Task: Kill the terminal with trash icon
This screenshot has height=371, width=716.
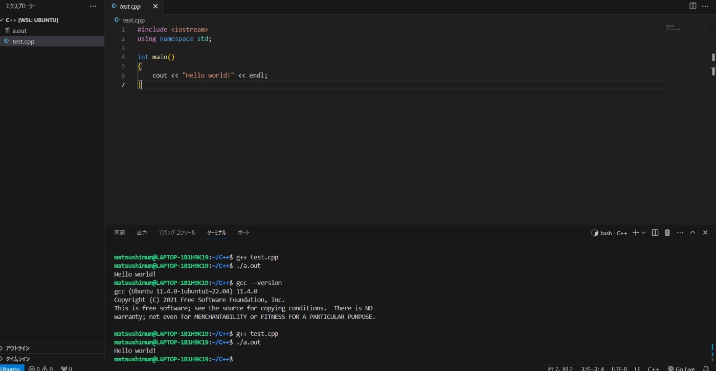Action: (x=667, y=233)
